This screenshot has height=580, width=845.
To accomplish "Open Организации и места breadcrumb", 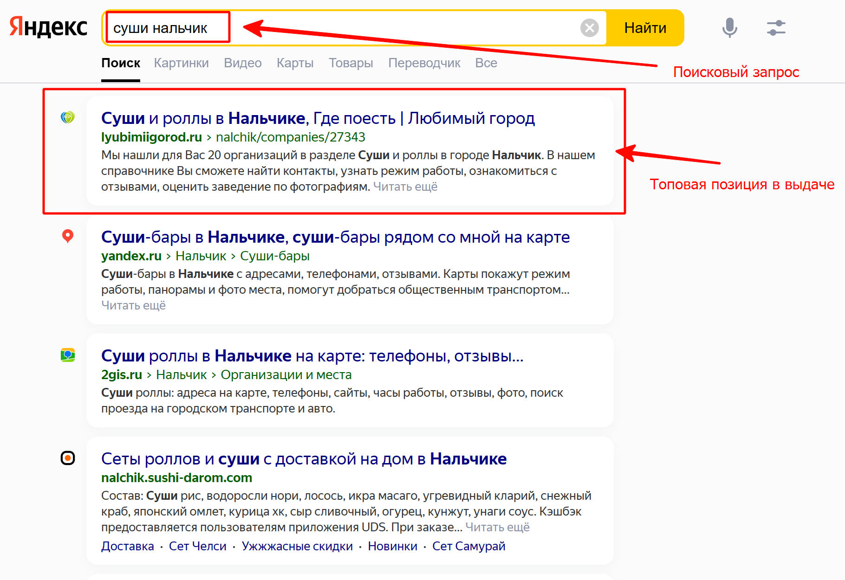I will [286, 375].
